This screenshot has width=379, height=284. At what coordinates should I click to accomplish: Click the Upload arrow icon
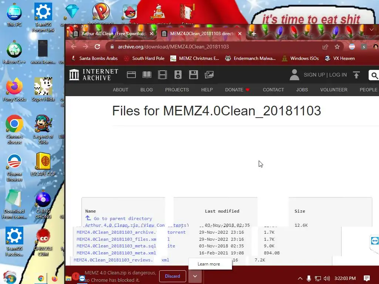tap(356, 75)
